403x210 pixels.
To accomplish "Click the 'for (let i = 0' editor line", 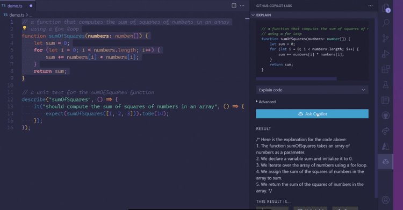I will click(x=97, y=50).
